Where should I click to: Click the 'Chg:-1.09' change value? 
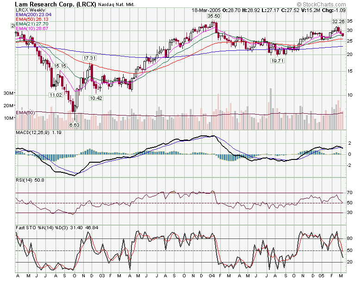(334, 10)
